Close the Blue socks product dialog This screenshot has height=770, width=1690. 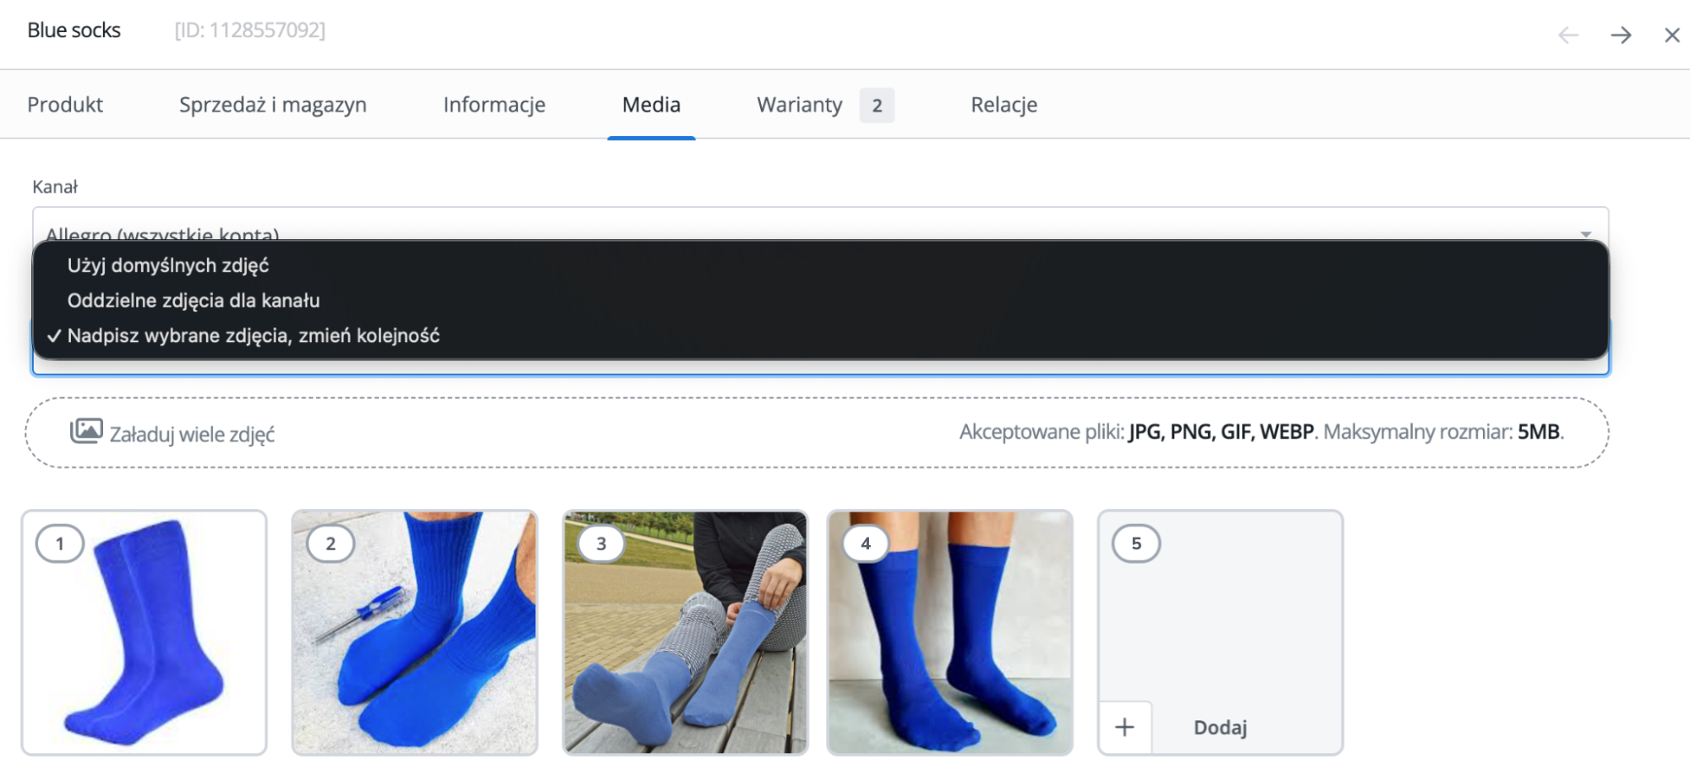point(1671,35)
